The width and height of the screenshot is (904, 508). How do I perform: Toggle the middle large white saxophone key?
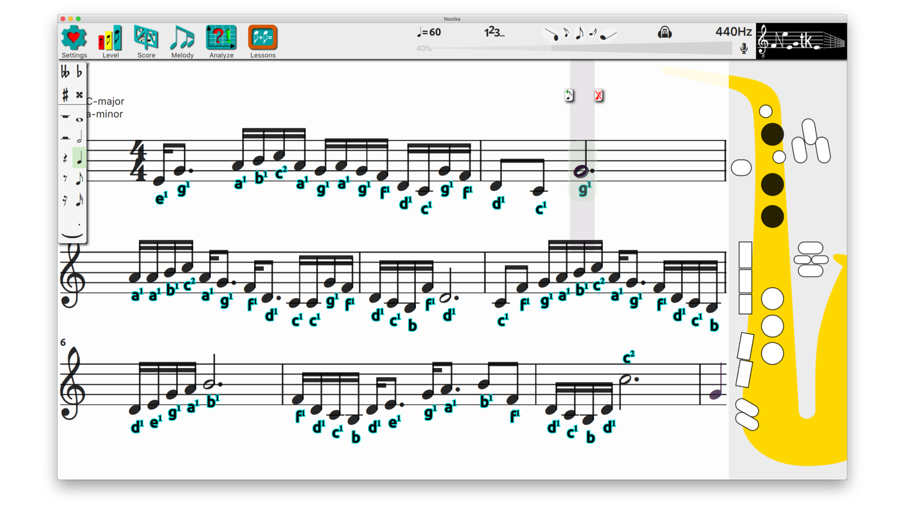[772, 326]
